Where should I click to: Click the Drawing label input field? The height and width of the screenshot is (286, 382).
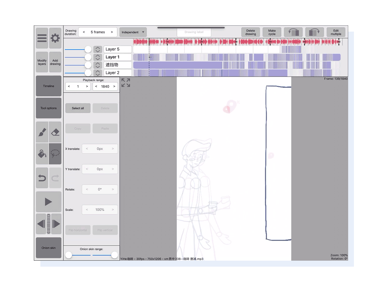tap(194, 32)
